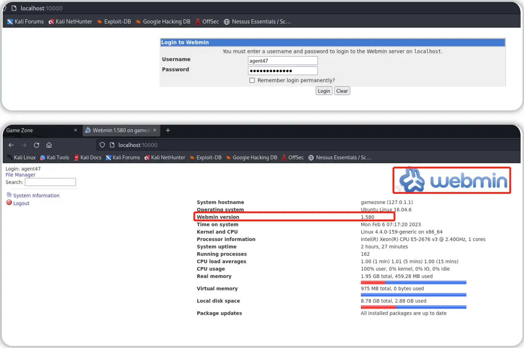Click the Login button

coord(324,91)
